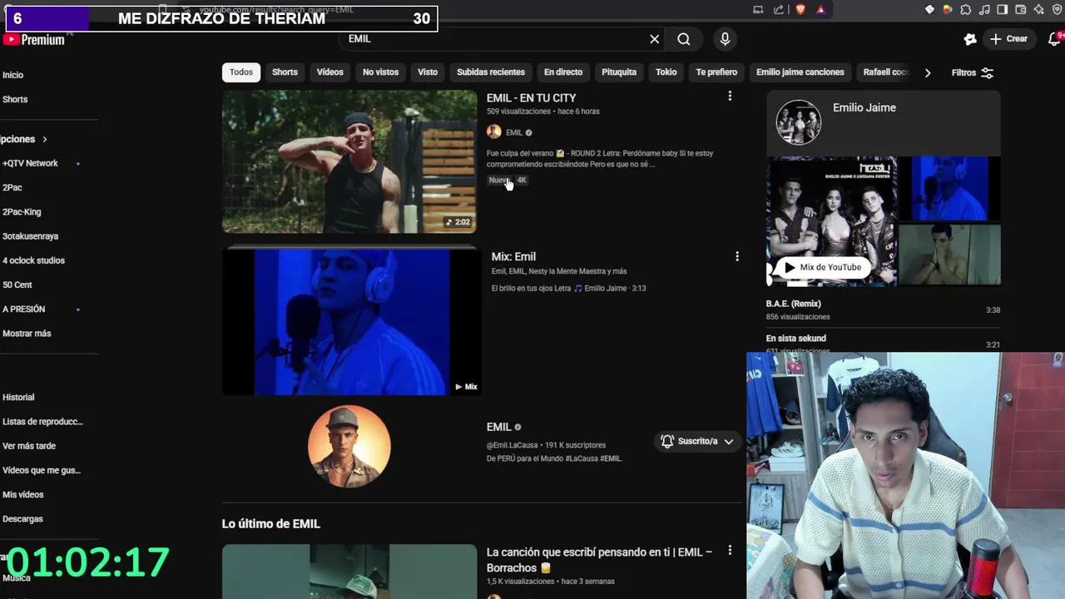This screenshot has height=599, width=1065.
Task: Click the icon left of the Crear button
Action: click(x=970, y=39)
